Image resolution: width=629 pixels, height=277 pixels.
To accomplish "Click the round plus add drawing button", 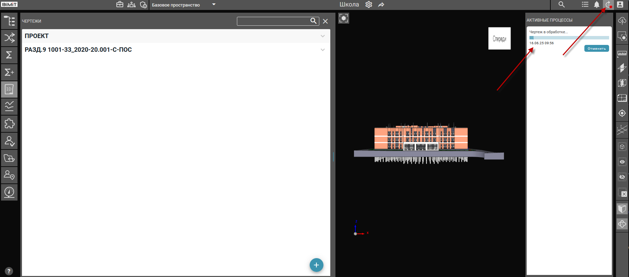I will (x=316, y=265).
